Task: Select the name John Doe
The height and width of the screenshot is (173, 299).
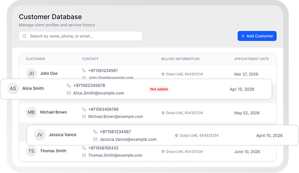Action: (49, 73)
